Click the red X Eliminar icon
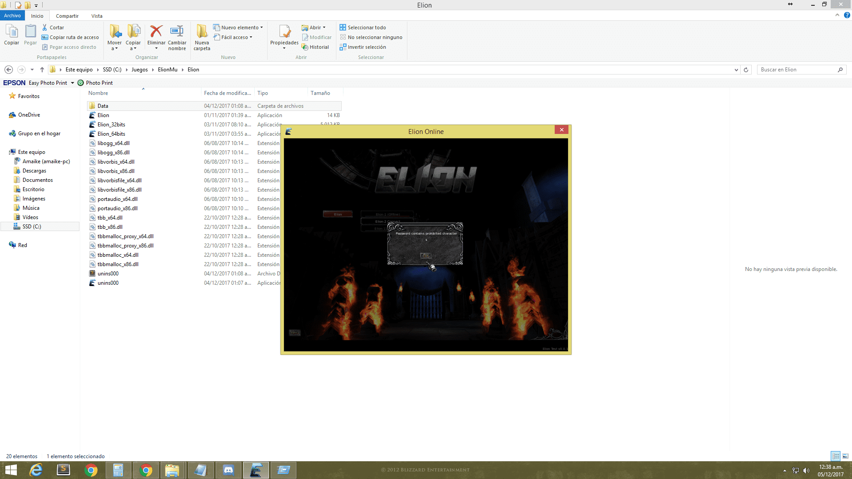This screenshot has width=852, height=479. 156,31
